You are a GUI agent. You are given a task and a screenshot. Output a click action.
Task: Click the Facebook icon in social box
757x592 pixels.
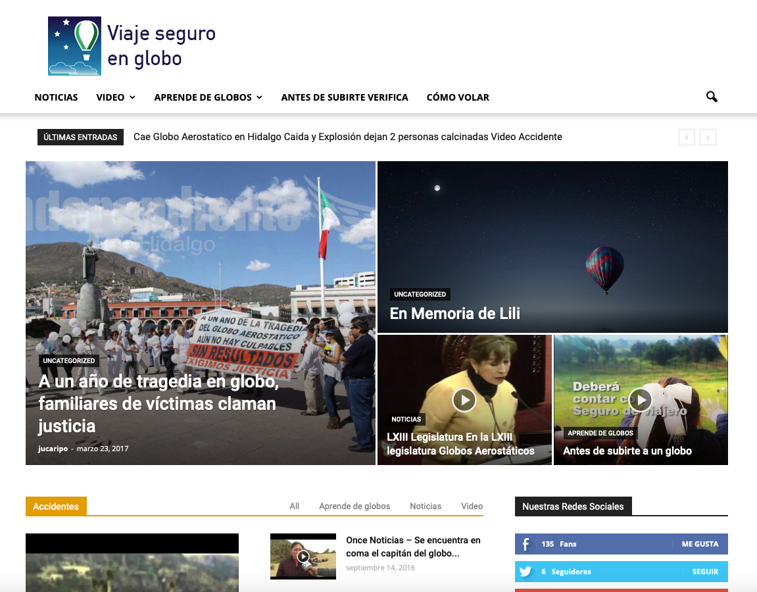click(x=525, y=544)
